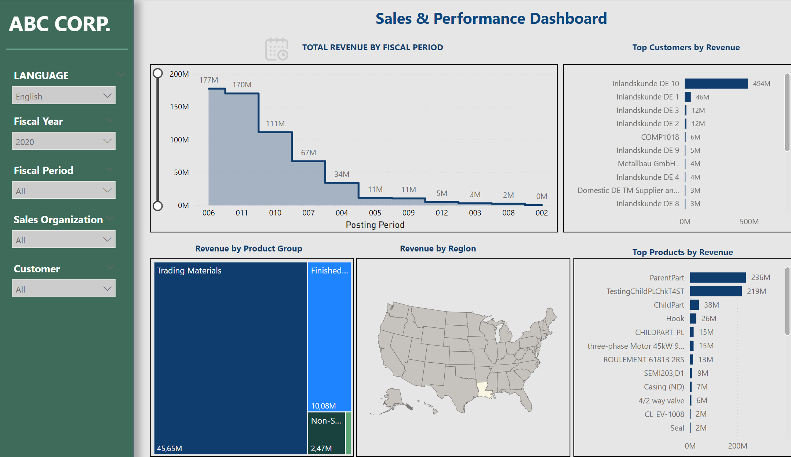This screenshot has height=457, width=791.
Task: Click the 007 posting period axis label
Action: (x=308, y=213)
